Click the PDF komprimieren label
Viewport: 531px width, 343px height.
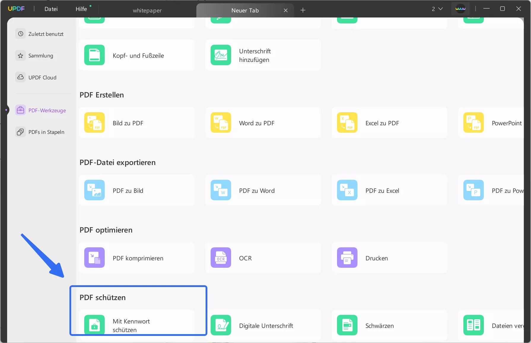138,258
